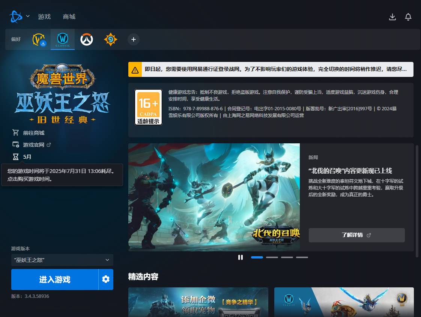421x317 pixels.
Task: Click the 健康游戏忠告 advisory text
Action: click(x=283, y=96)
